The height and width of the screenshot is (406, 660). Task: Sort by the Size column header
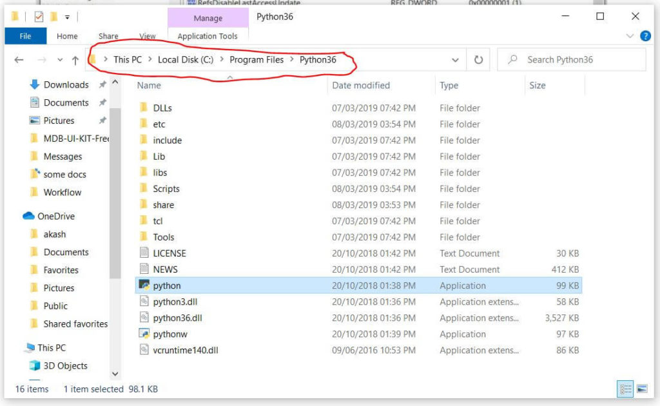click(537, 86)
